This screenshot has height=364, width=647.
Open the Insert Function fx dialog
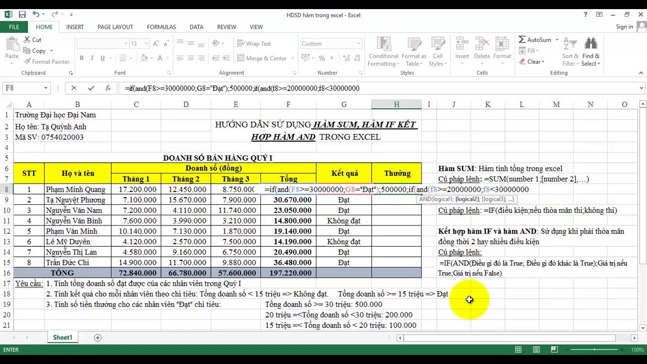click(108, 88)
